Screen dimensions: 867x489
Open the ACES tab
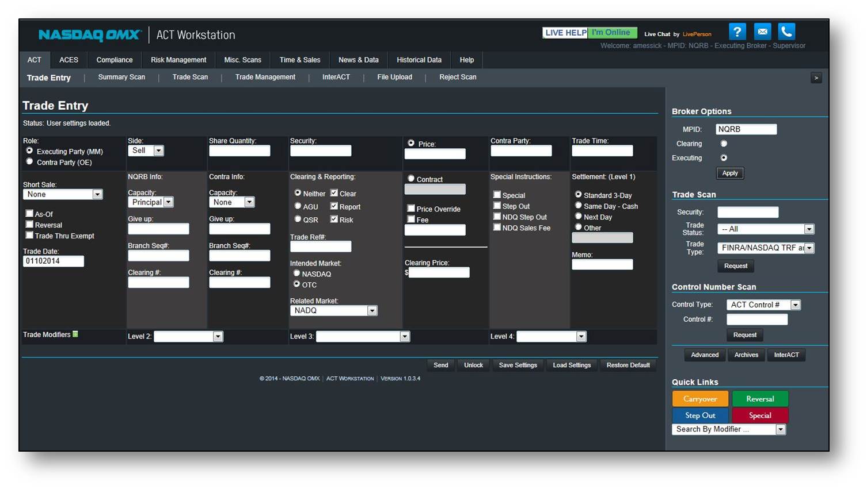[x=69, y=60]
